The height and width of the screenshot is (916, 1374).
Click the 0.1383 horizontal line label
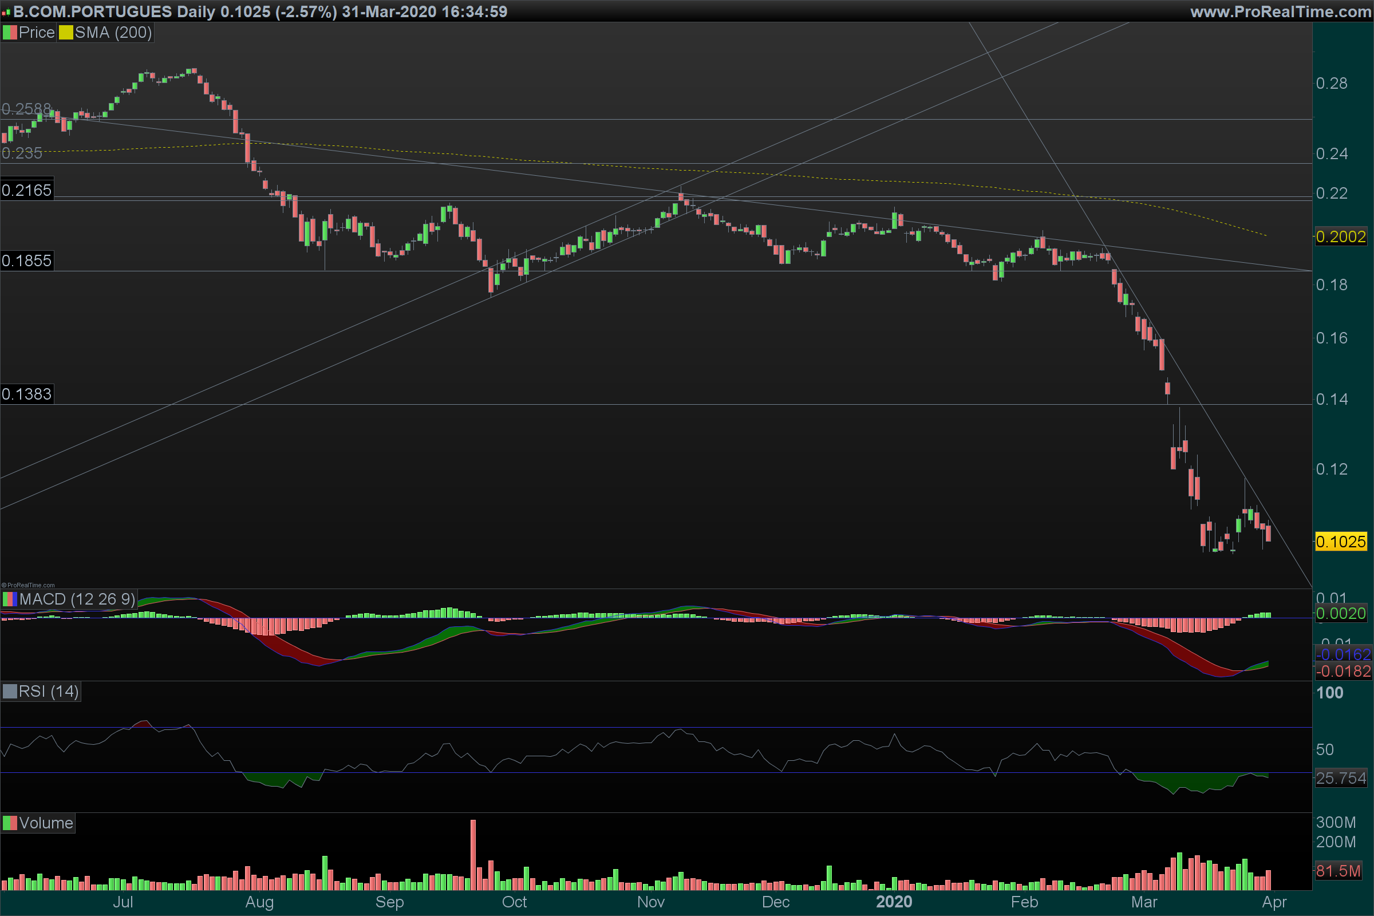click(x=26, y=394)
